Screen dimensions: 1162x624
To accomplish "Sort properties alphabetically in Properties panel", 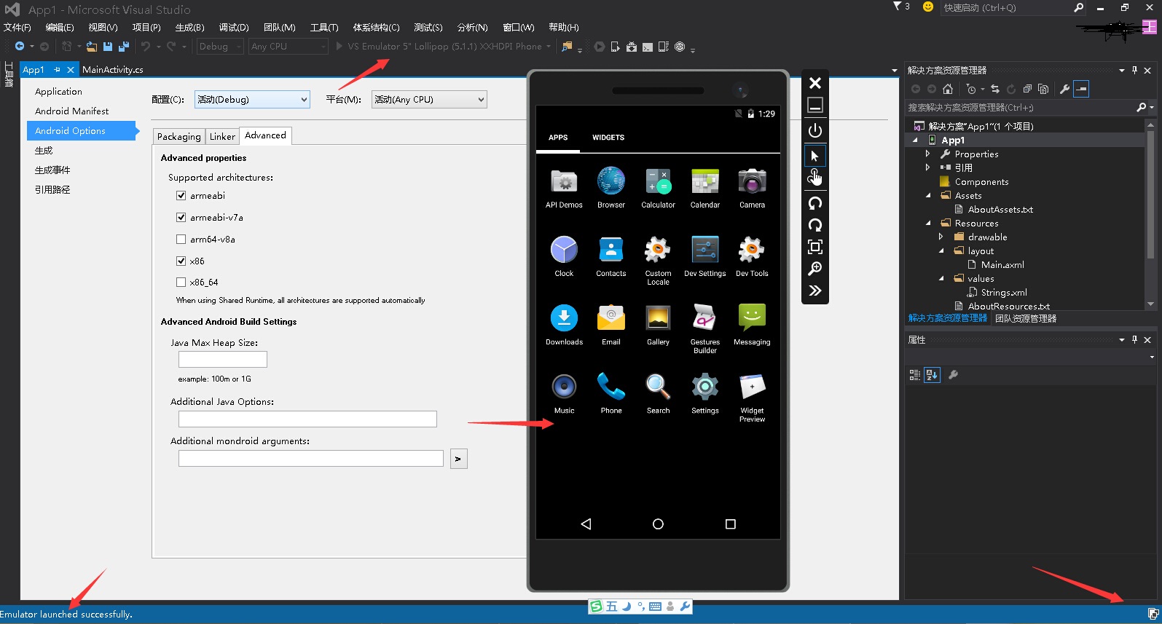I will coord(932,375).
